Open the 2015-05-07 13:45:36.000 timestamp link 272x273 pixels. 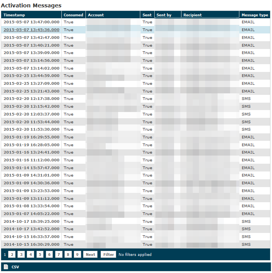[x=31, y=30]
